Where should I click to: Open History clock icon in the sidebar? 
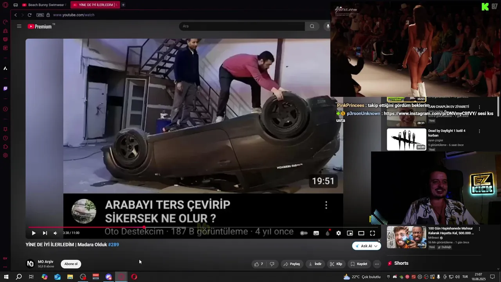(x=5, y=138)
